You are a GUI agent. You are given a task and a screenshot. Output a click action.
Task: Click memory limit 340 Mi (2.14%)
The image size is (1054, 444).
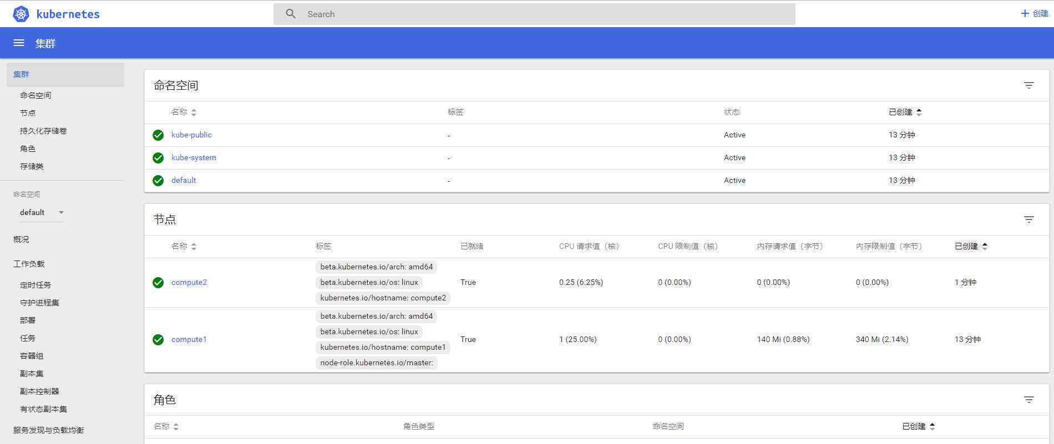pyautogui.click(x=881, y=339)
